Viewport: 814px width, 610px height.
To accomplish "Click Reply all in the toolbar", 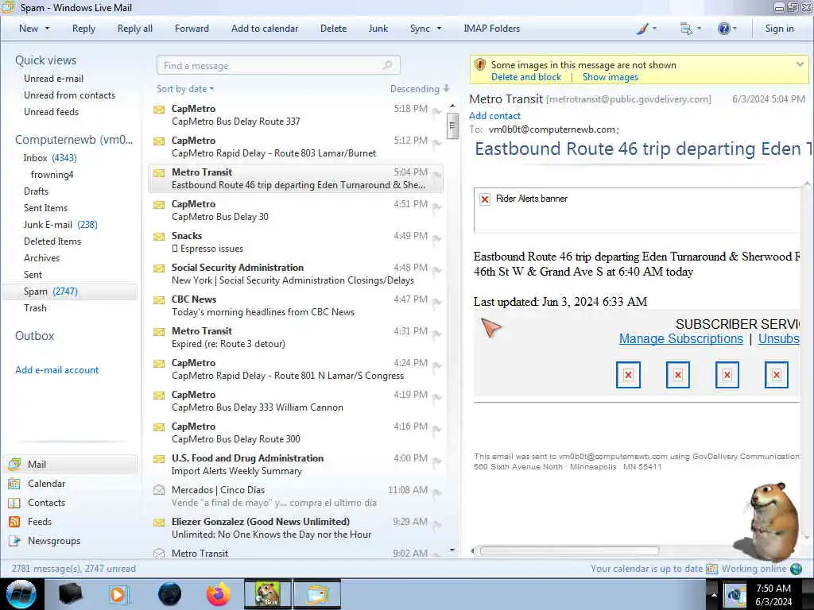I will point(135,29).
